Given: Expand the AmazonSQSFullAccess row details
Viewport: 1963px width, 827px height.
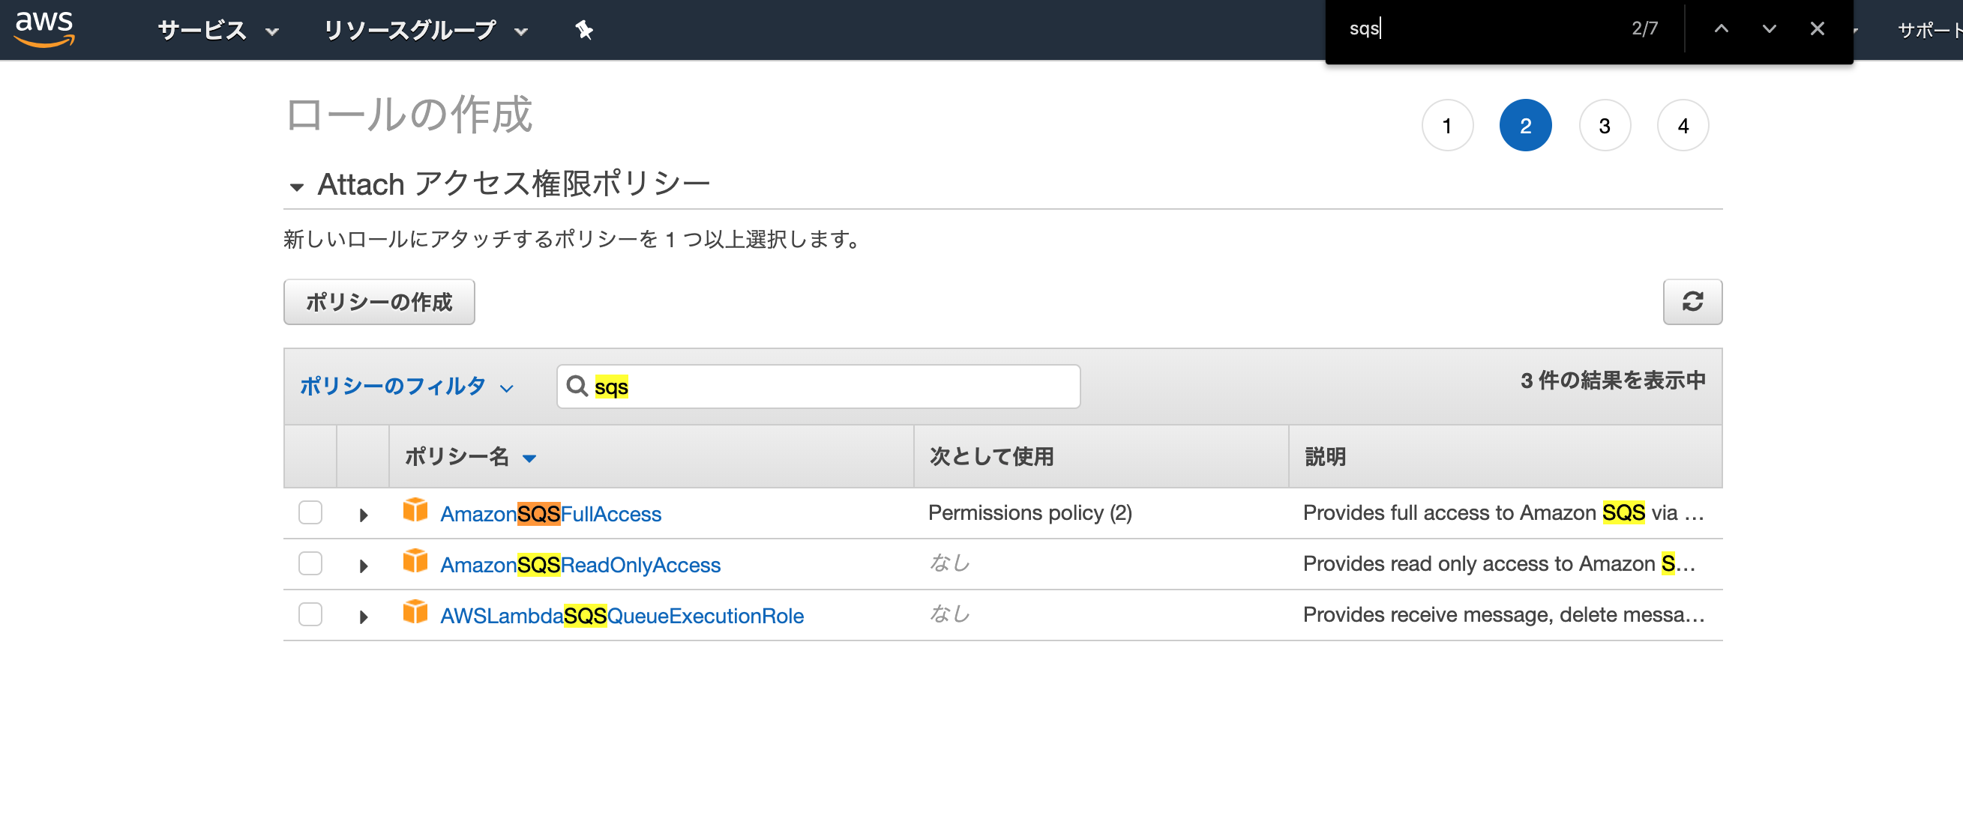Looking at the screenshot, I should (364, 515).
